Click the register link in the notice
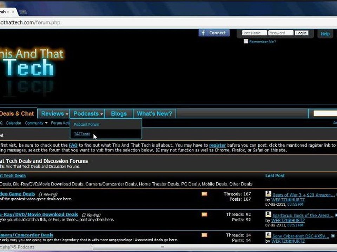This screenshot has height=252, width=337. point(218,145)
